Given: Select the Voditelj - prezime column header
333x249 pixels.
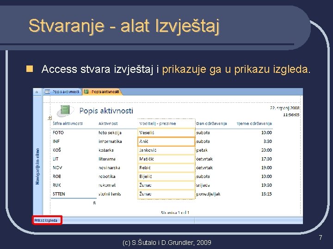Looking at the screenshot, I should tap(158, 124).
